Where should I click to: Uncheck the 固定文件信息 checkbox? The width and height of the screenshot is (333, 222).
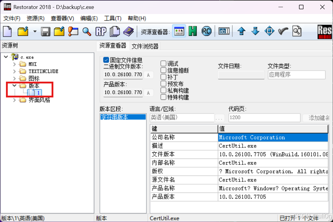click(x=106, y=60)
